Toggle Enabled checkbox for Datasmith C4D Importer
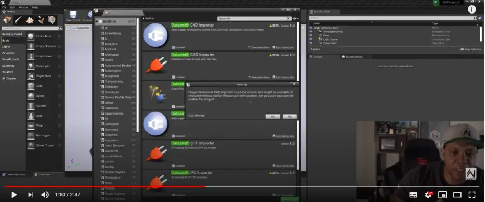The height and width of the screenshot is (202, 485). click(x=173, y=47)
